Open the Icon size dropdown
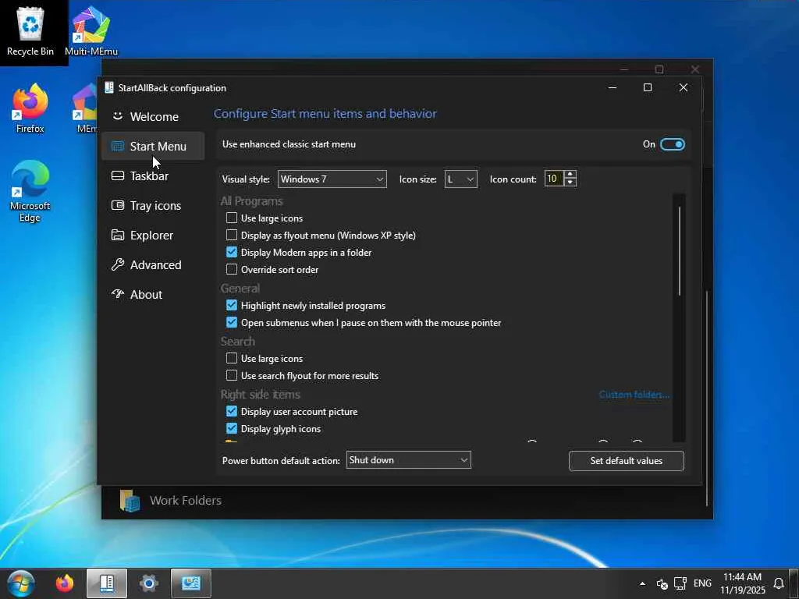This screenshot has width=799, height=599. click(460, 179)
